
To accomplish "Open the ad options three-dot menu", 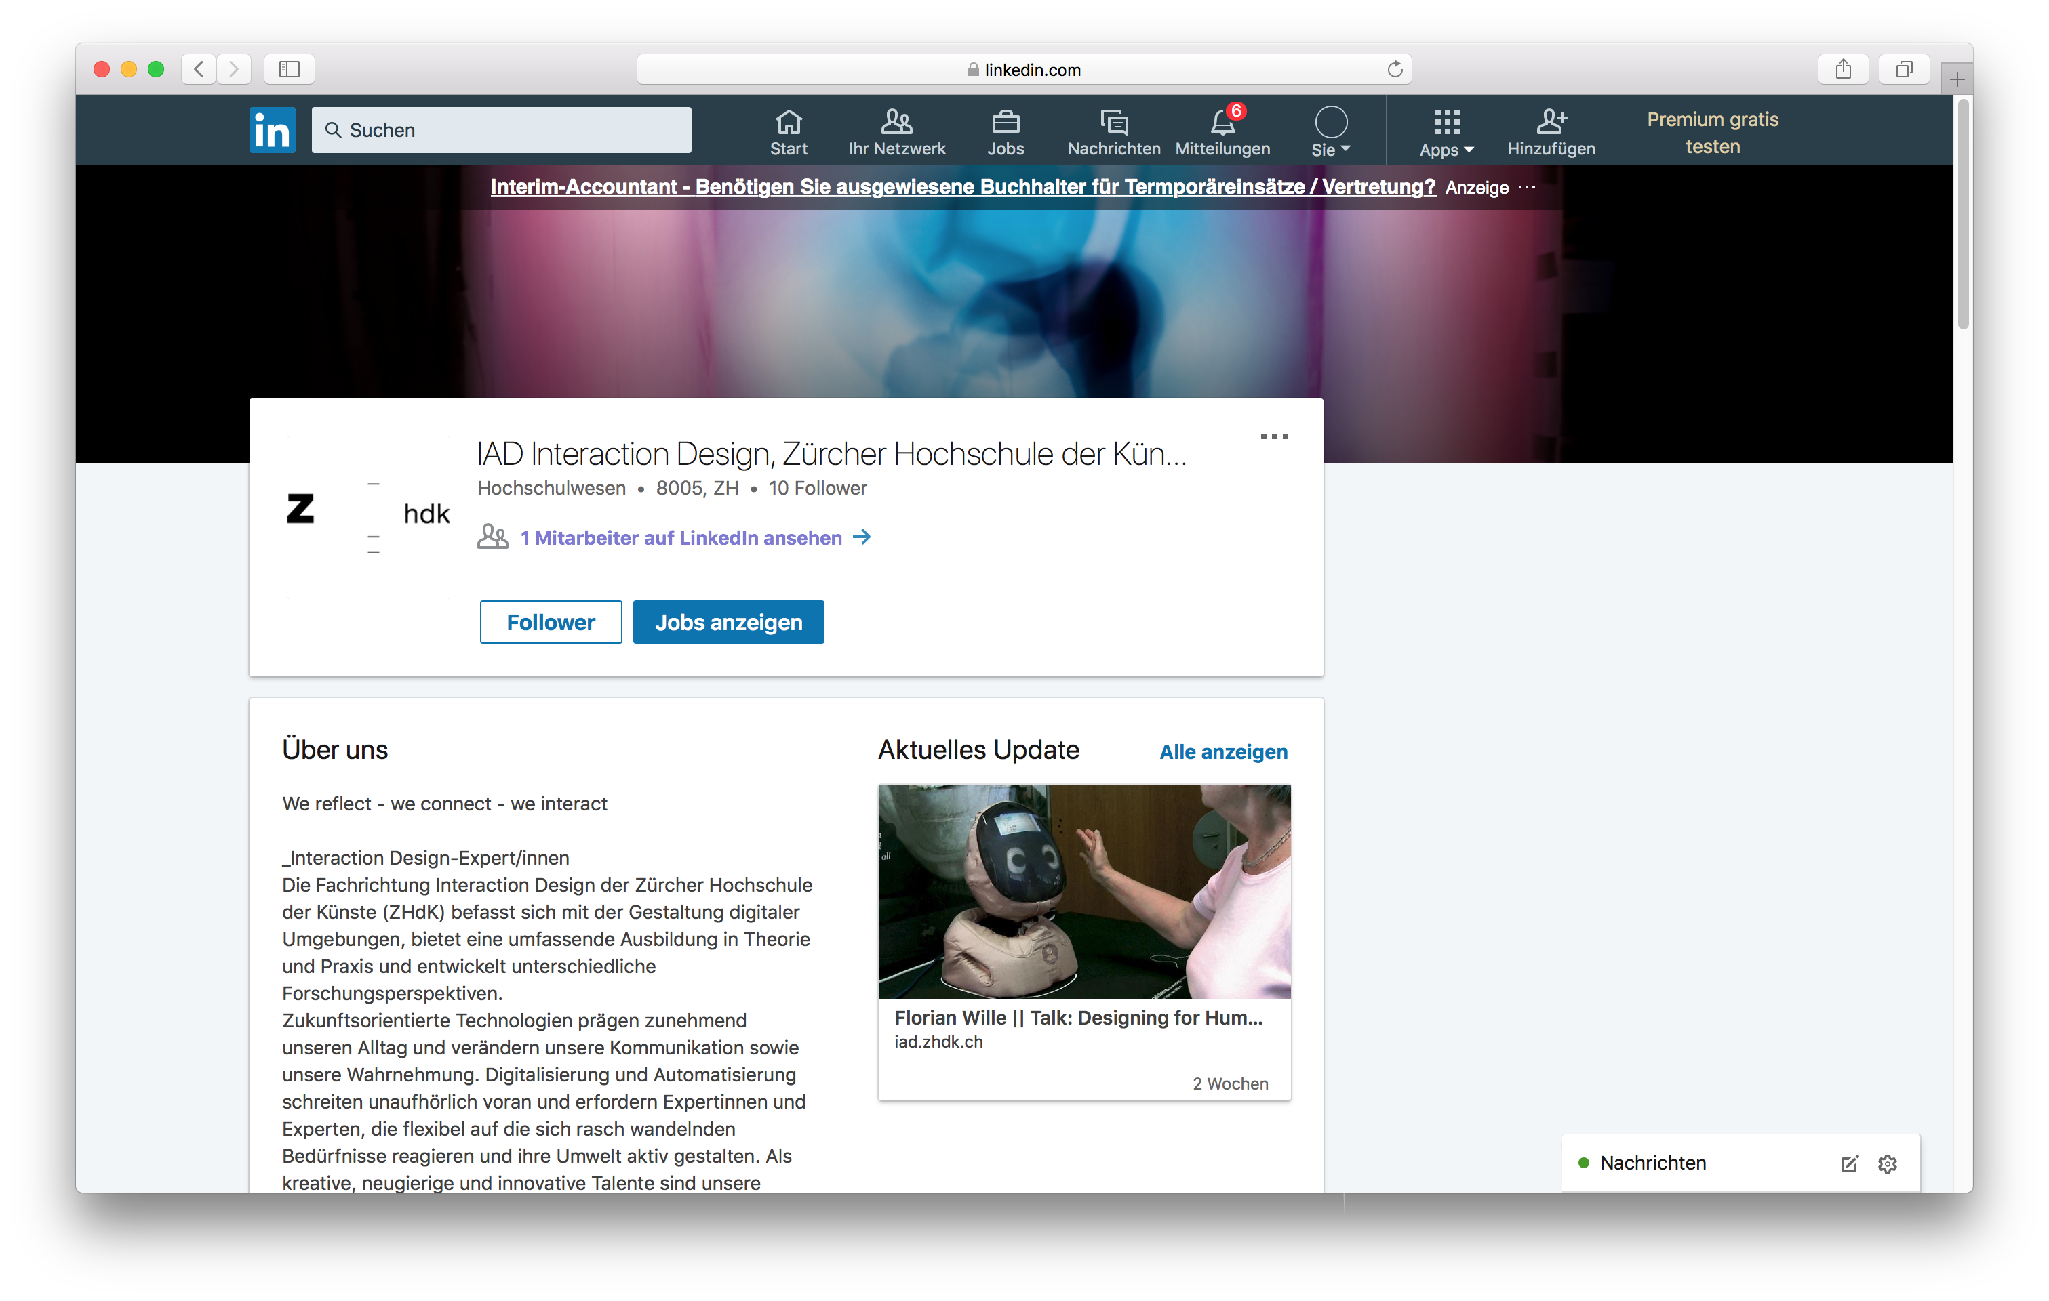I will (x=1528, y=187).
